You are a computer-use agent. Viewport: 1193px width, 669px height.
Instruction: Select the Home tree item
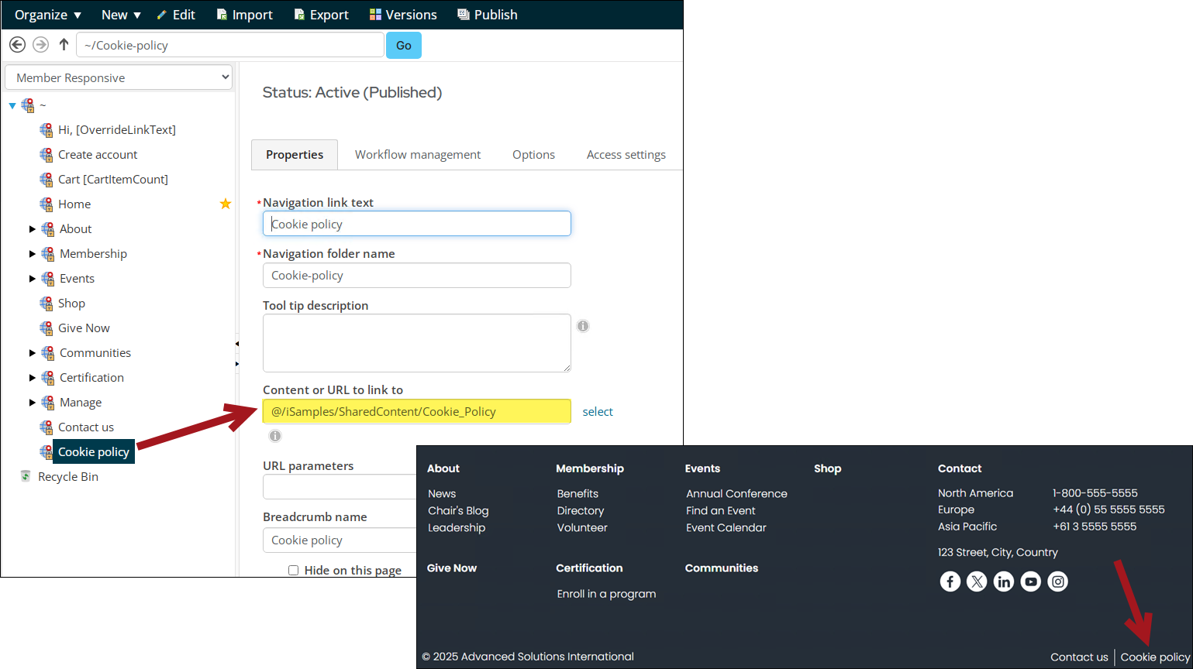point(74,204)
